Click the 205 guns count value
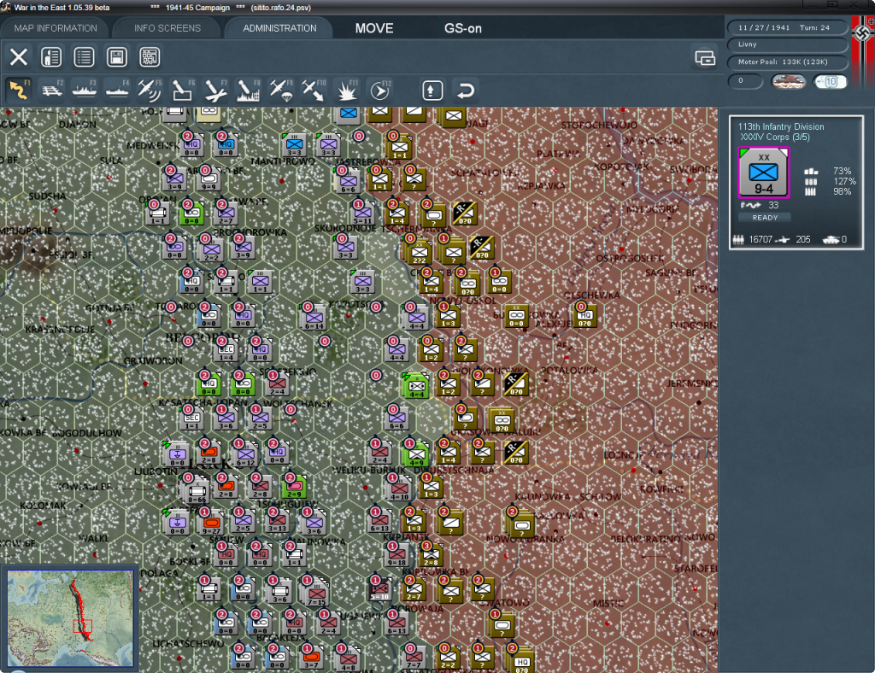The width and height of the screenshot is (875, 673). point(802,239)
